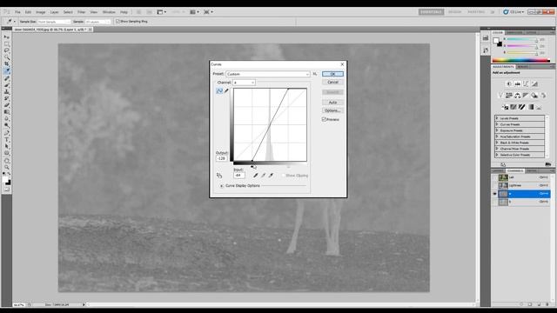The image size is (557, 313).
Task: Select the Clone Stamp tool
Action: click(7, 91)
